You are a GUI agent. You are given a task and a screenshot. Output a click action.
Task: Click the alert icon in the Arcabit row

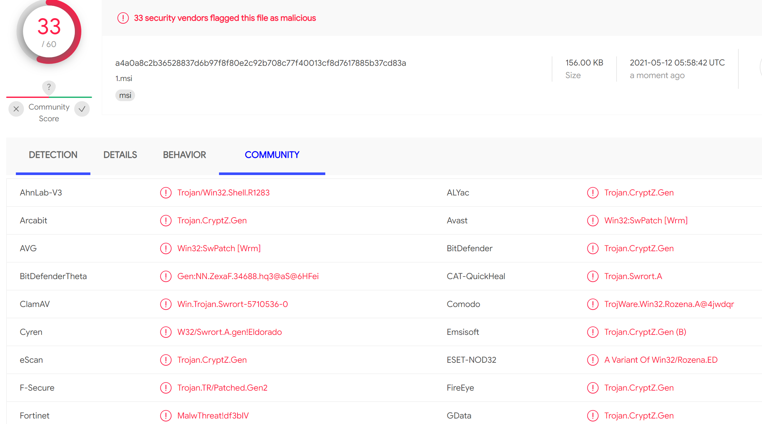point(166,220)
